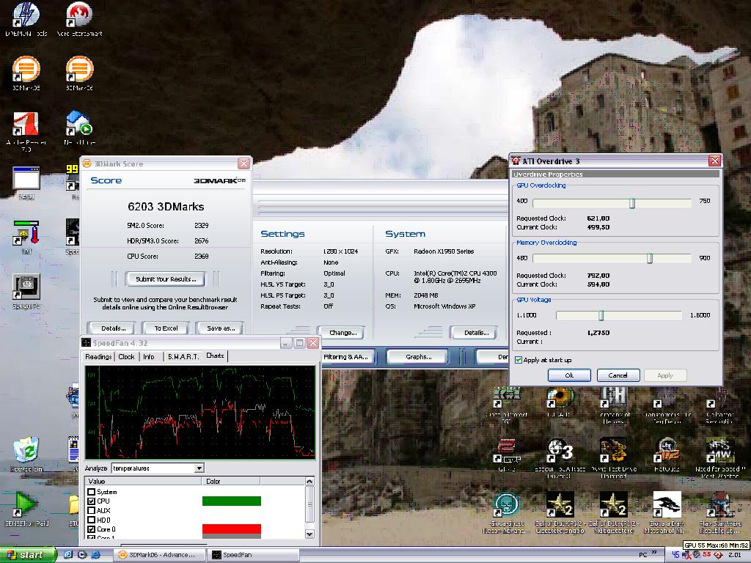
Task: Export the score using To Excel
Action: 166,328
